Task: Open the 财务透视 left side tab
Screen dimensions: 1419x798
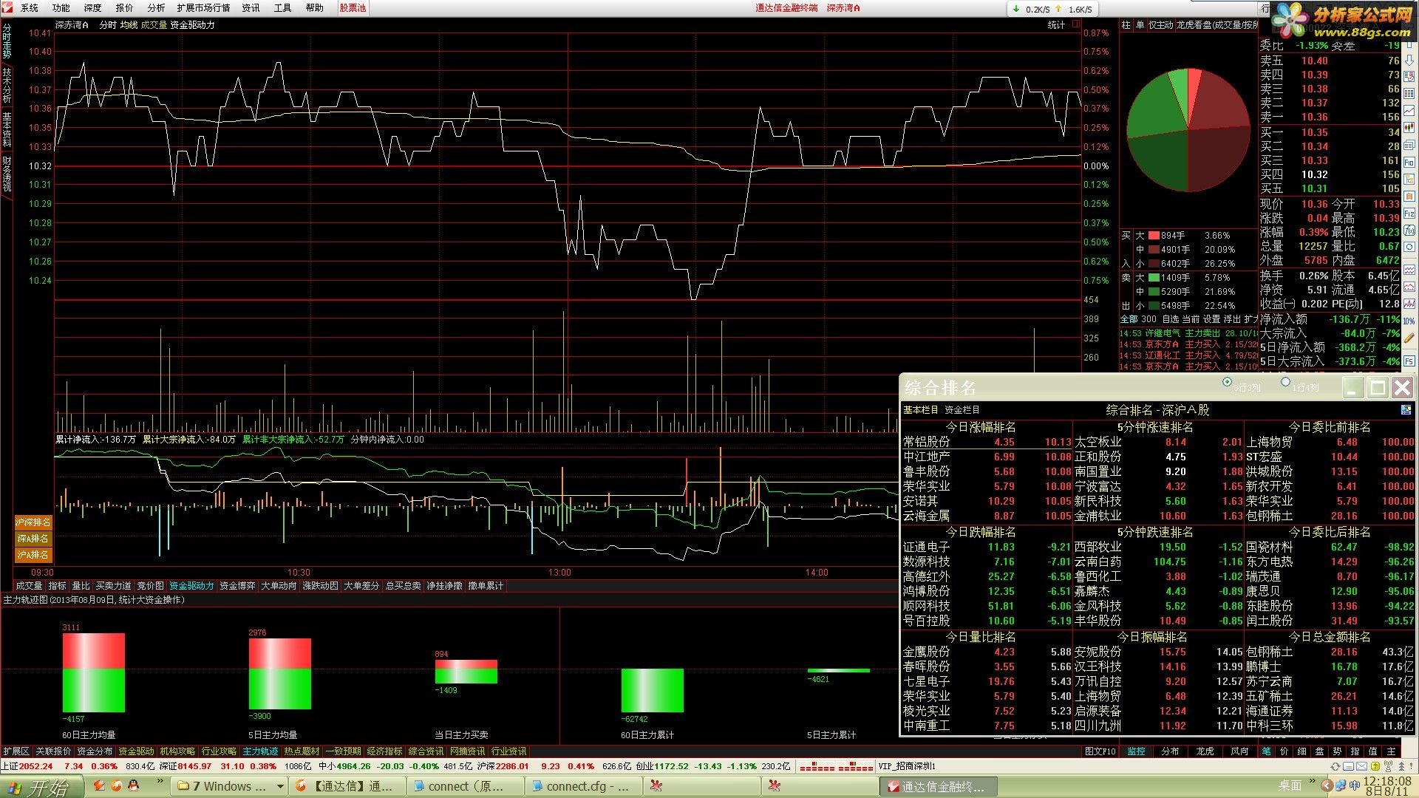Action: [7, 174]
